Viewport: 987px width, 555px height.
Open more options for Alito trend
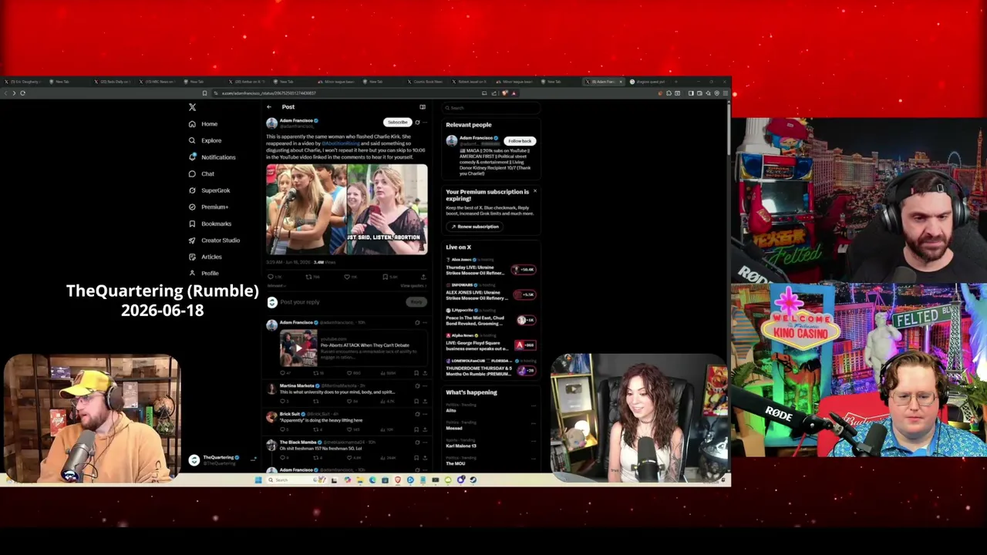pyautogui.click(x=533, y=405)
